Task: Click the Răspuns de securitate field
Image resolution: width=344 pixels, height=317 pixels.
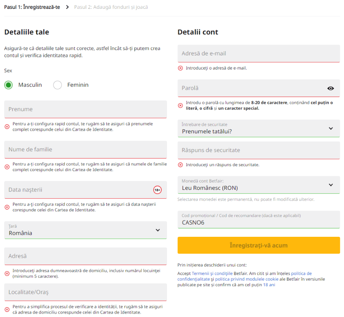Action: coord(259,150)
